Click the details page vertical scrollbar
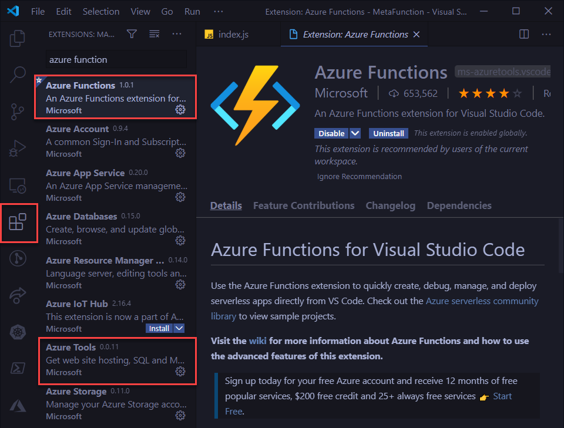 (561, 246)
